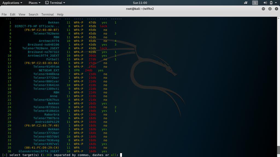Maximize the terminal window
This screenshot has height=157, width=280.
pos(270,9)
